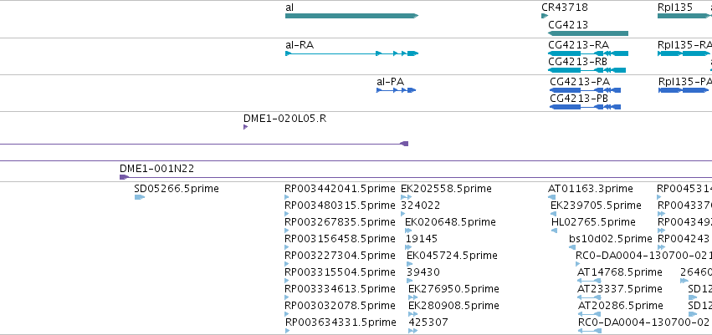The height and width of the screenshot is (335, 712).
Task: Select the 425307 EST arrows
Action: tap(412, 331)
